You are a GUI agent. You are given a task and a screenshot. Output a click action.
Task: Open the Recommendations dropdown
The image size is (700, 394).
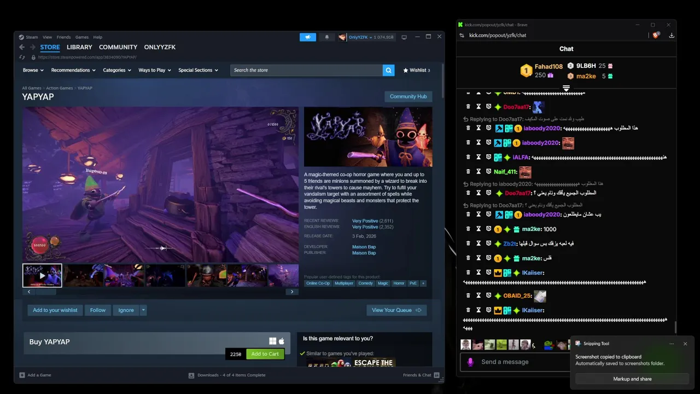click(73, 70)
